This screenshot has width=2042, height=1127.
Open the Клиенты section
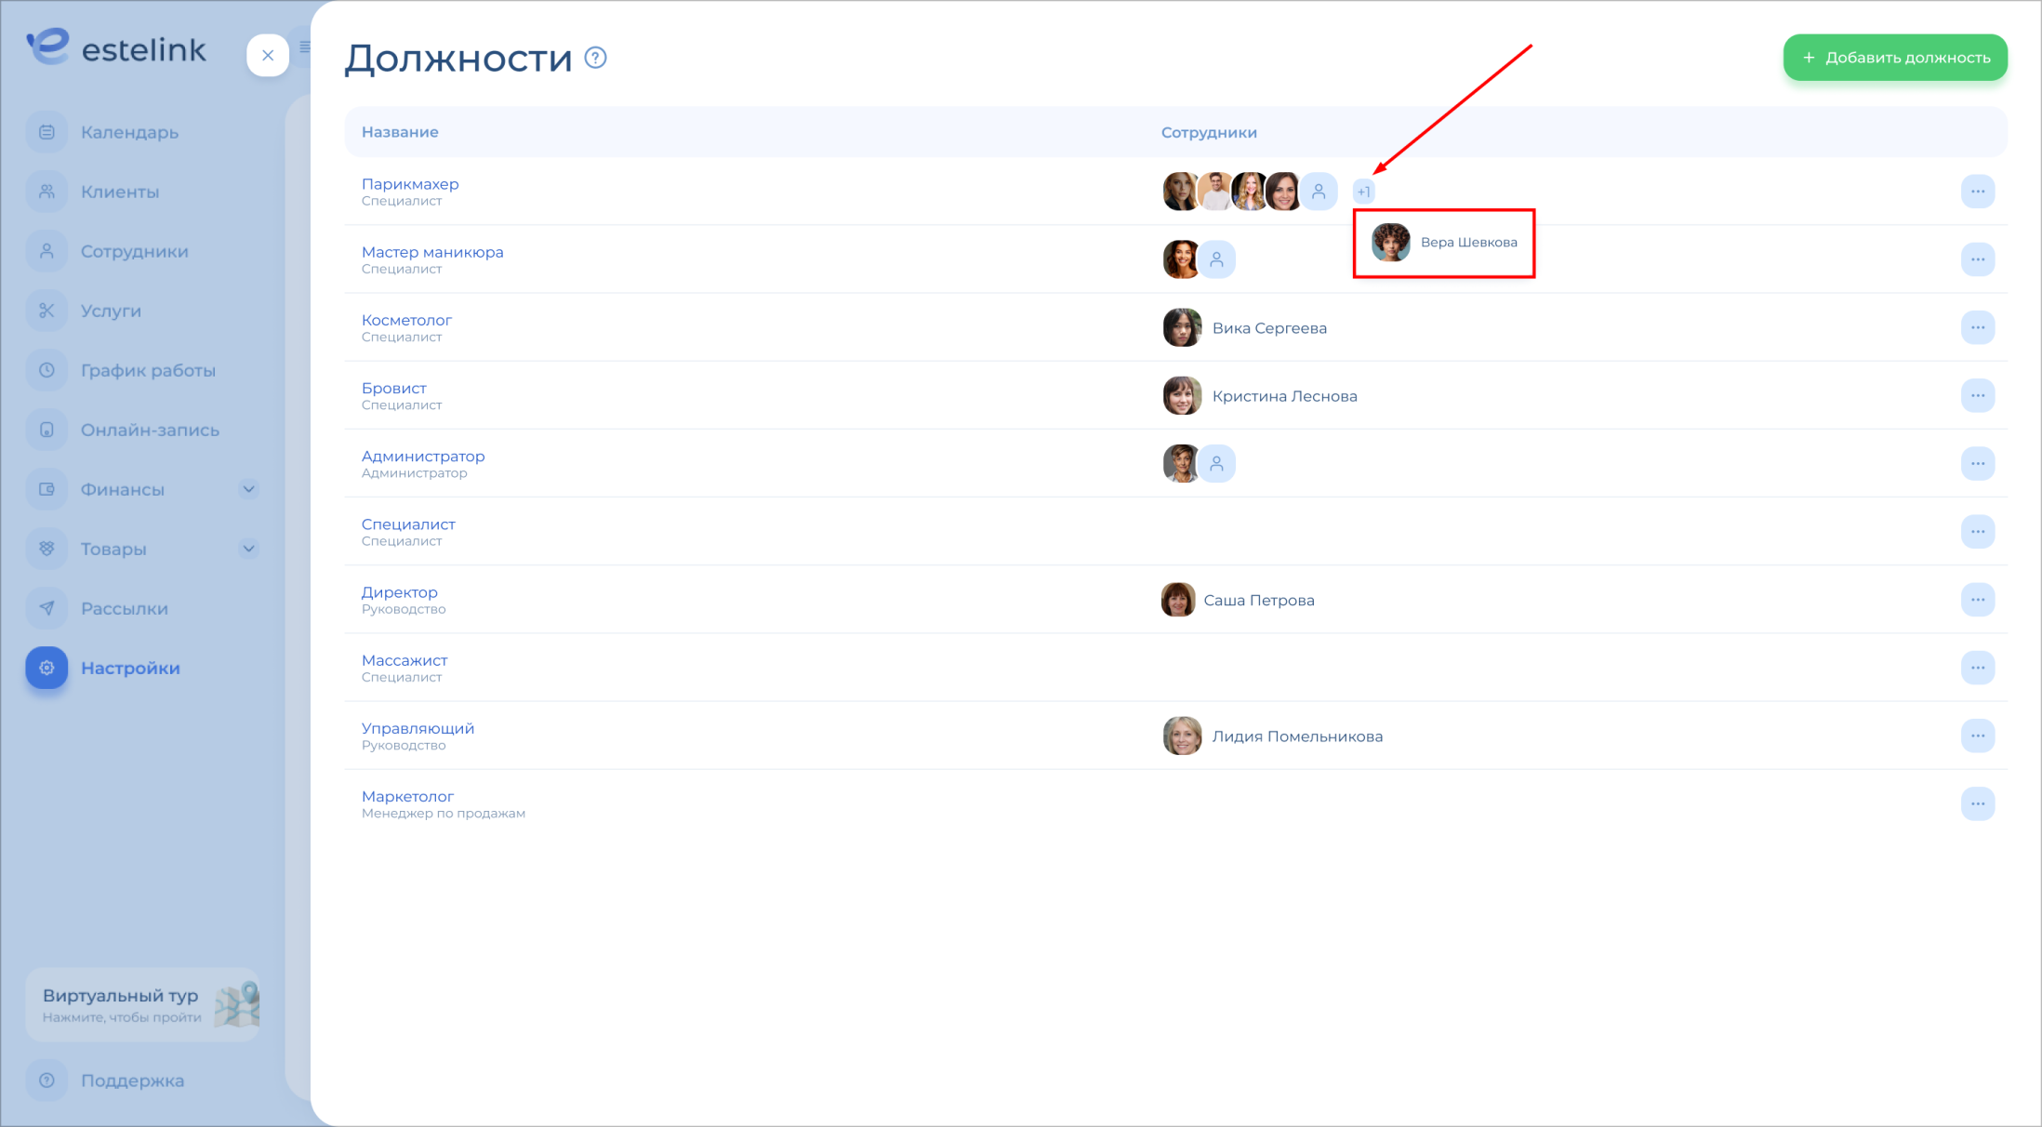coord(119,192)
